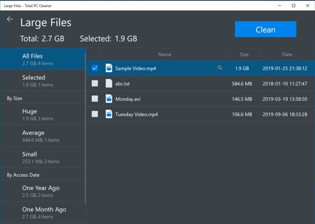
Task: Minimize the Total PC Cleaner window
Action: click(x=280, y=6)
